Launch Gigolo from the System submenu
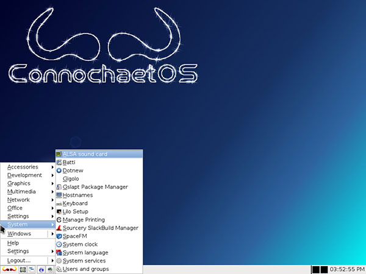 pos(99,178)
